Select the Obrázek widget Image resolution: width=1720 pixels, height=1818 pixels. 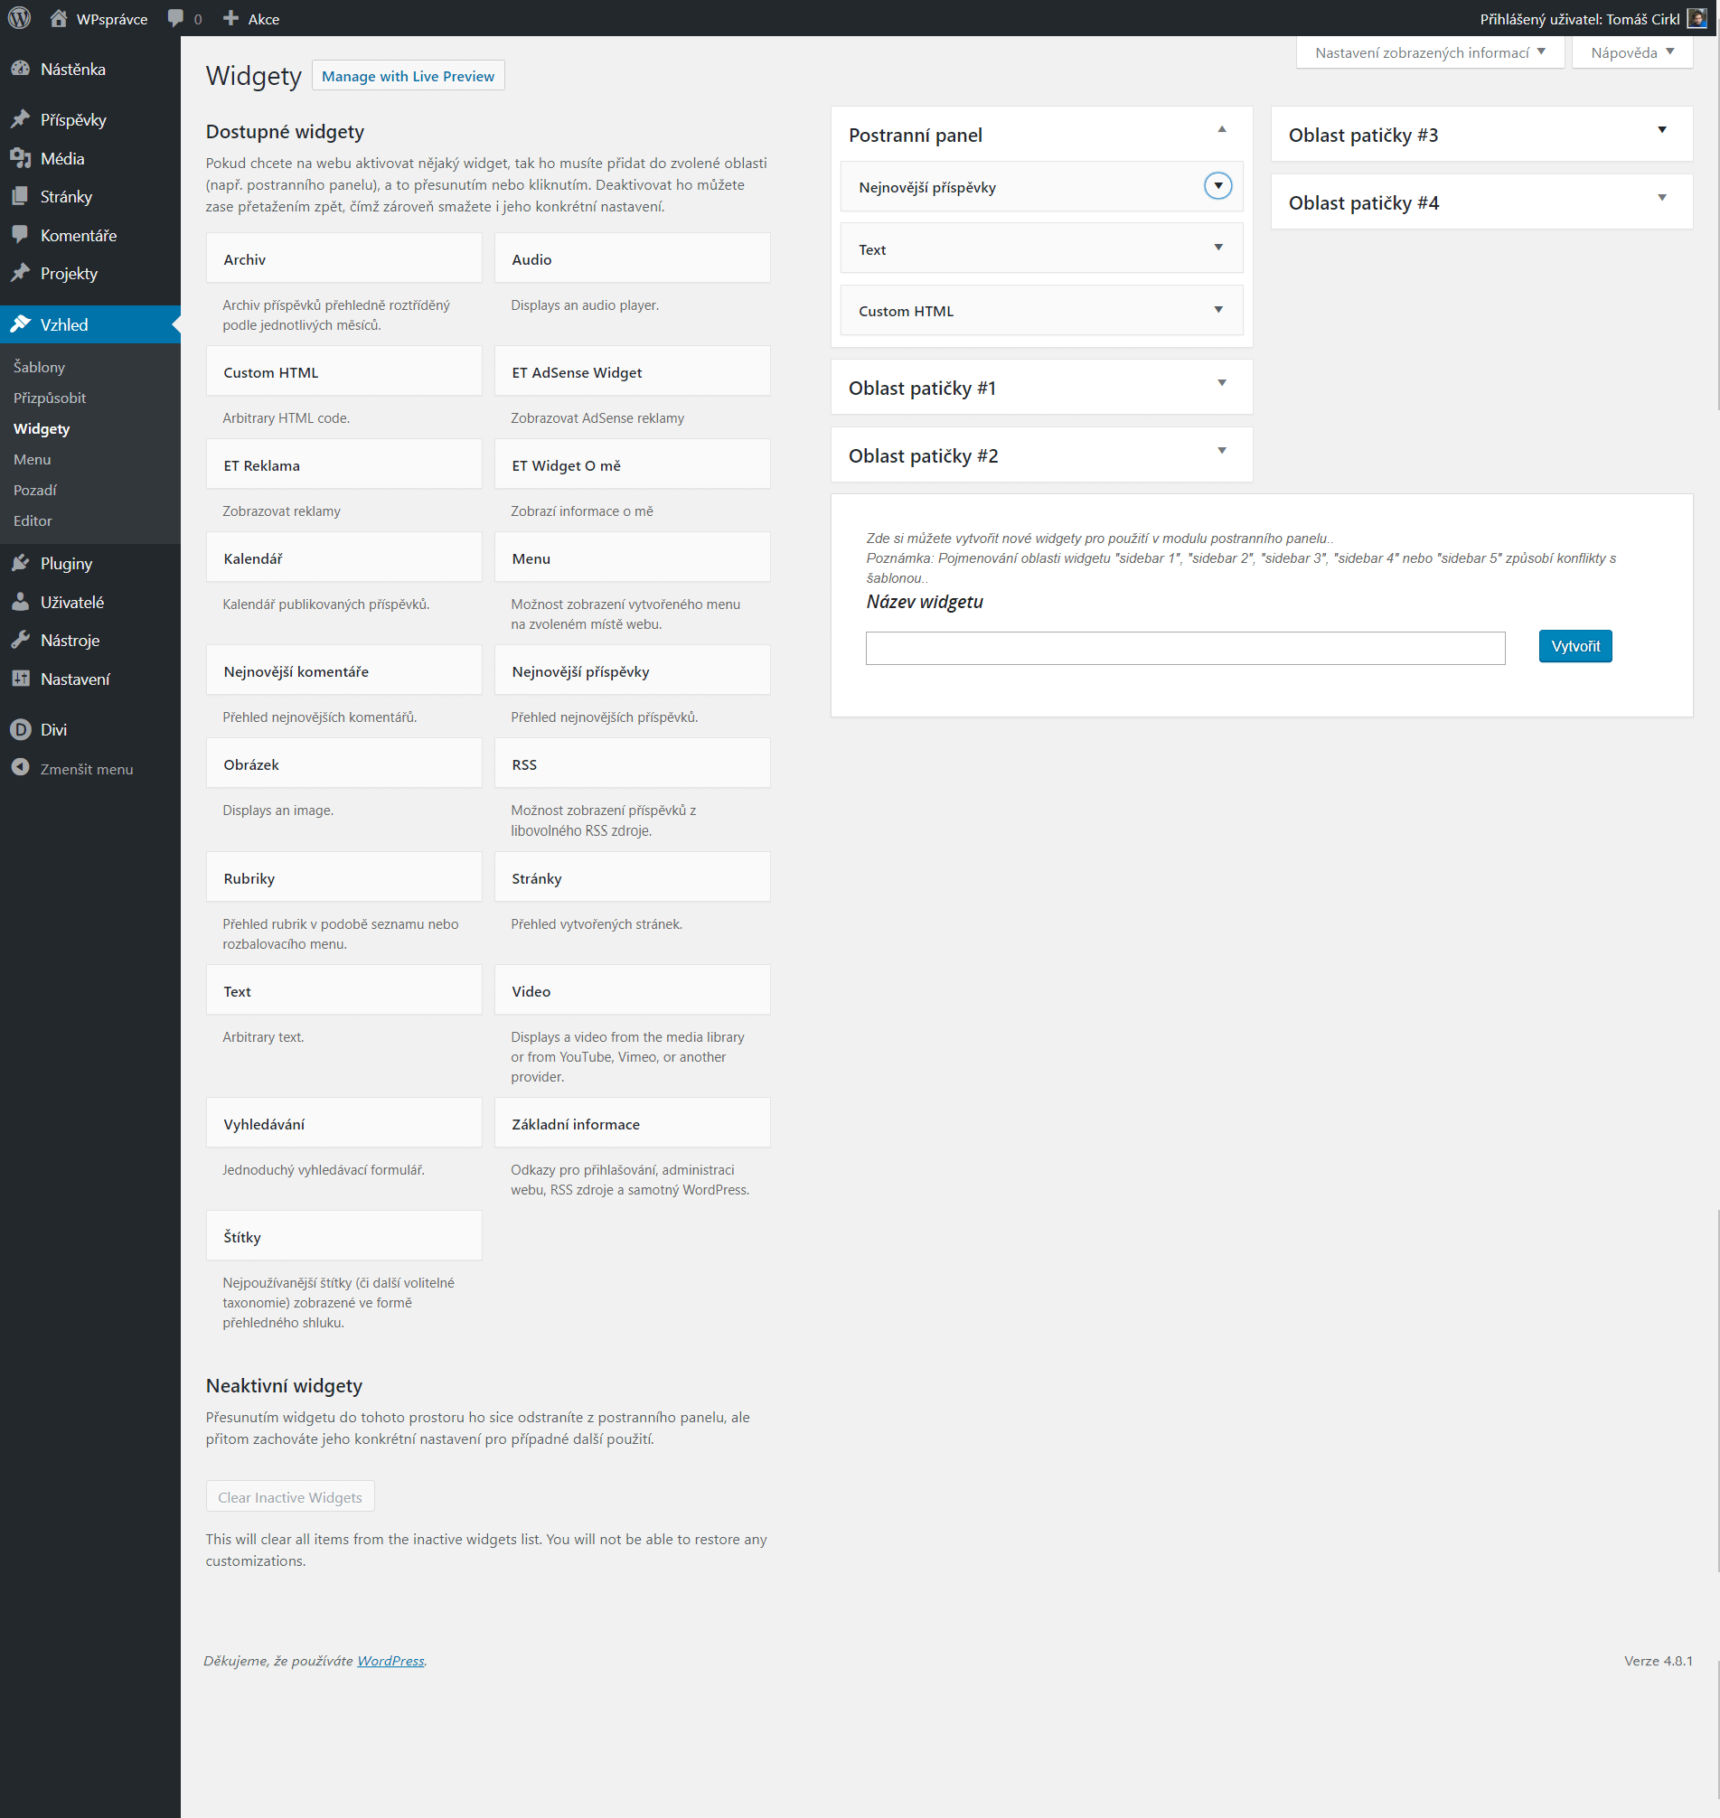tap(343, 764)
